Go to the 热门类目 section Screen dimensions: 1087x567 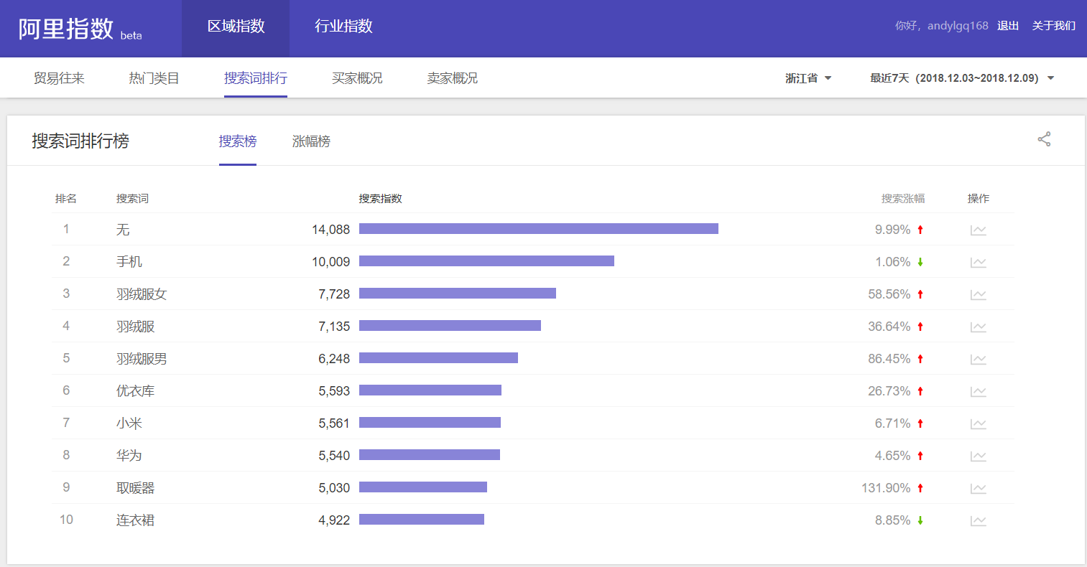pos(154,78)
